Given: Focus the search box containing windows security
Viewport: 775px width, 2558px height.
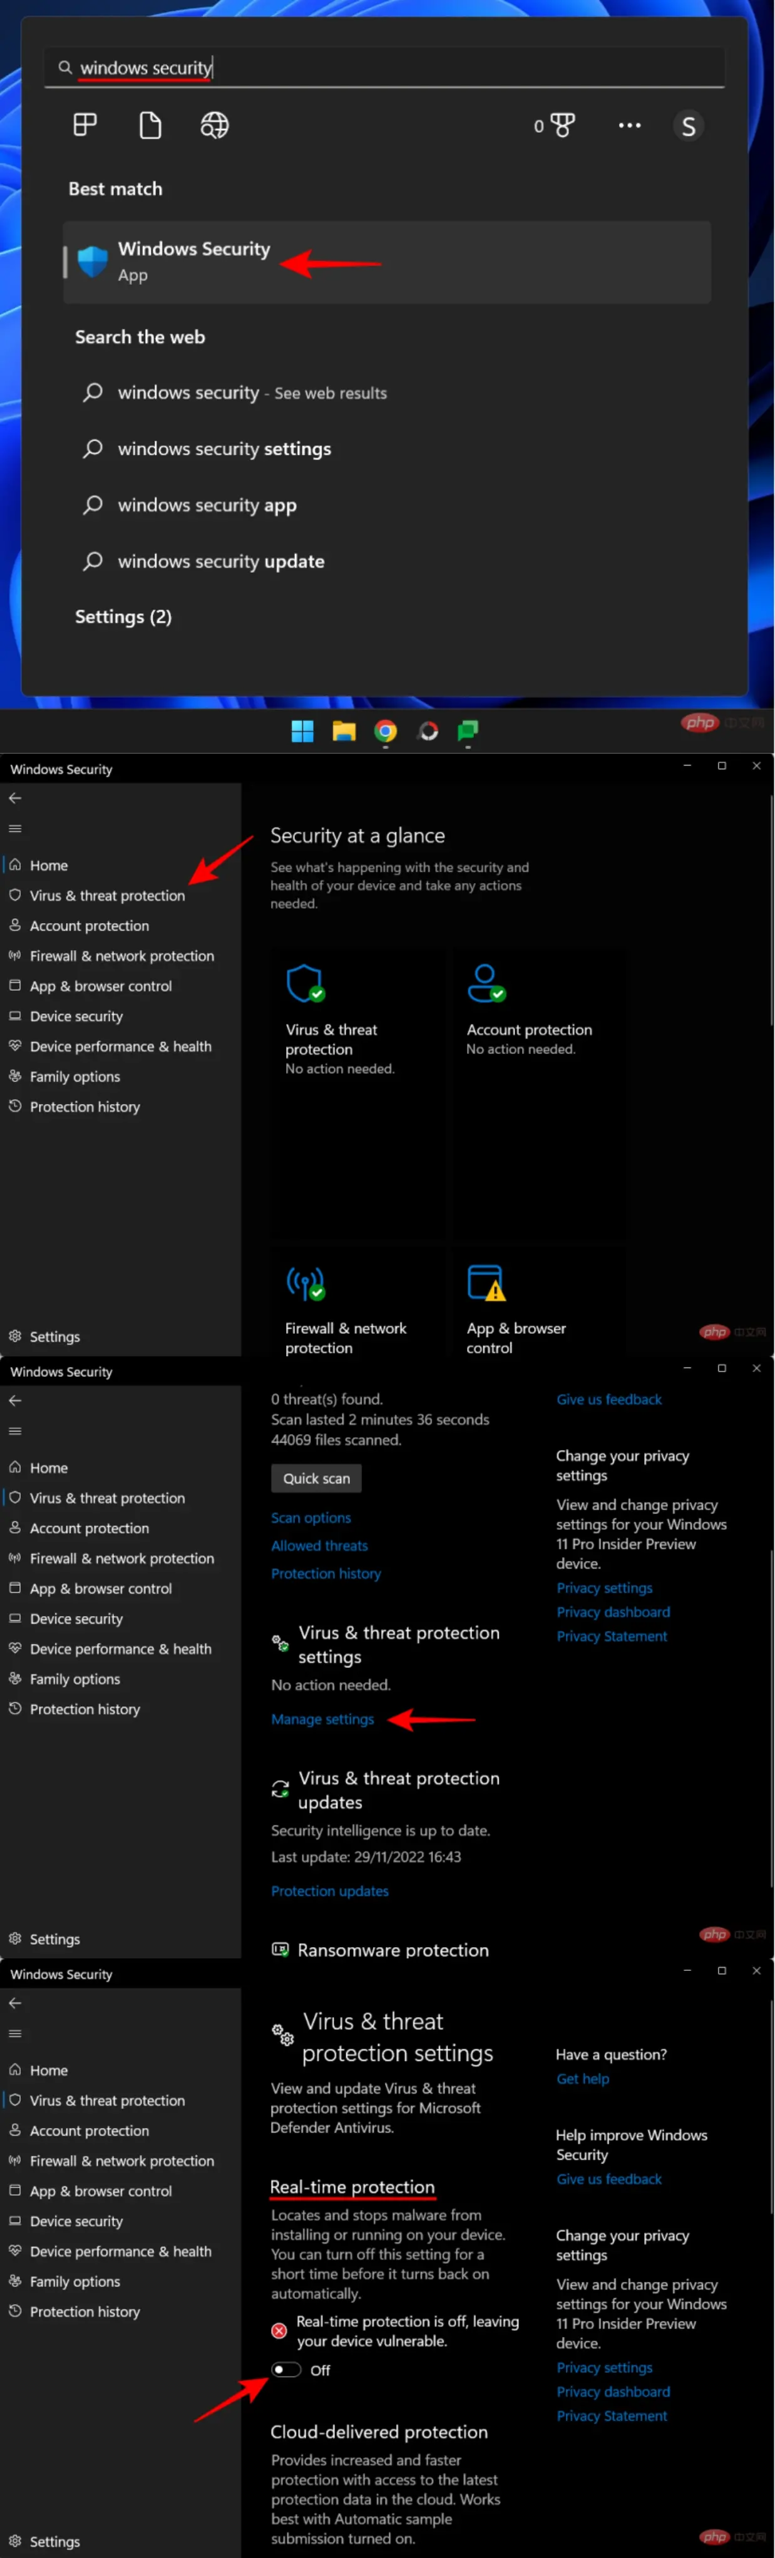Looking at the screenshot, I should [x=384, y=68].
